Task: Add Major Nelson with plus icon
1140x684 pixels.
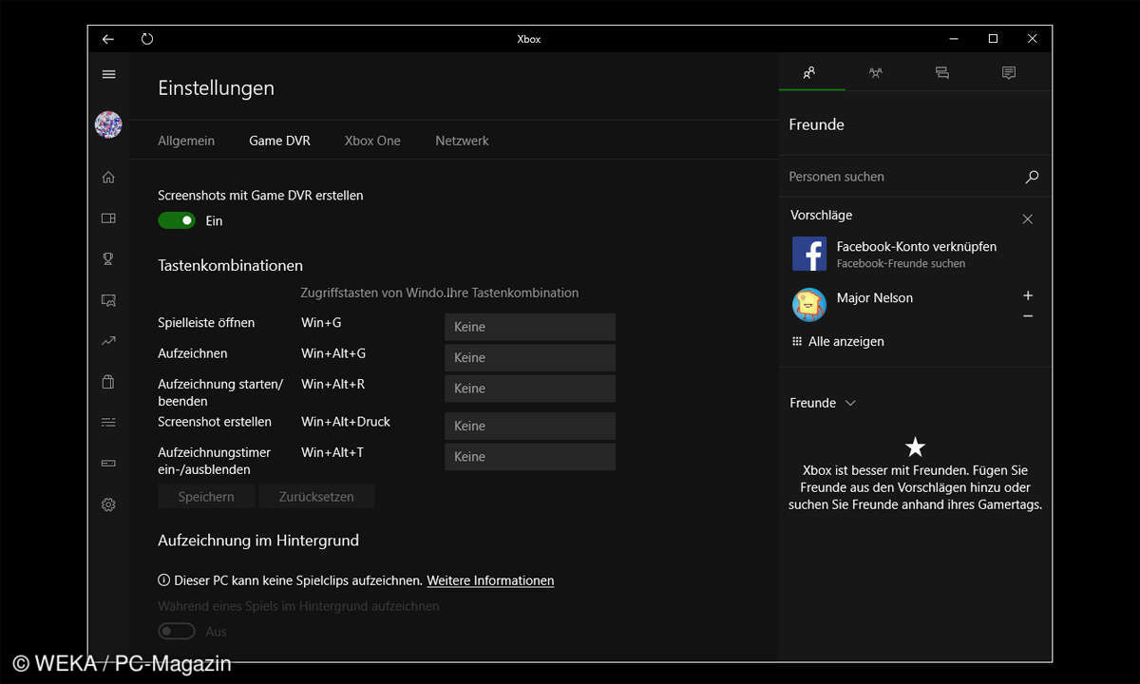Action: (1028, 295)
